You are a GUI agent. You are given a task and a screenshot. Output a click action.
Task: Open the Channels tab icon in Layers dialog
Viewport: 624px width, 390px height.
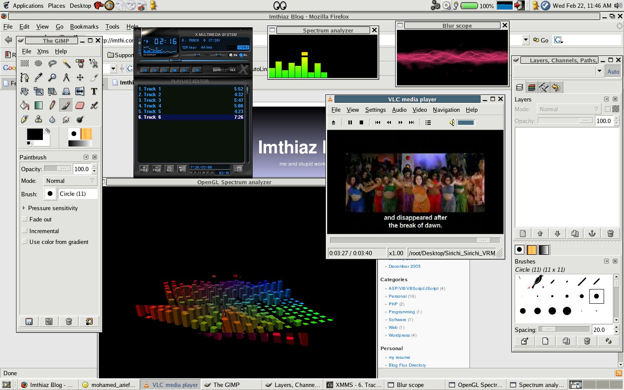tap(532, 88)
